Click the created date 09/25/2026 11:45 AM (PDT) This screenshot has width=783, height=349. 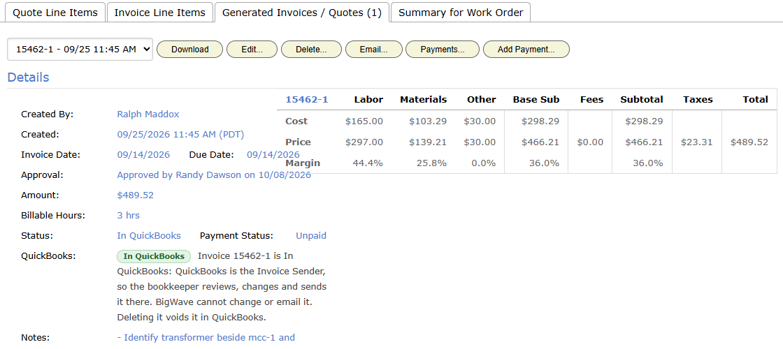(x=181, y=135)
